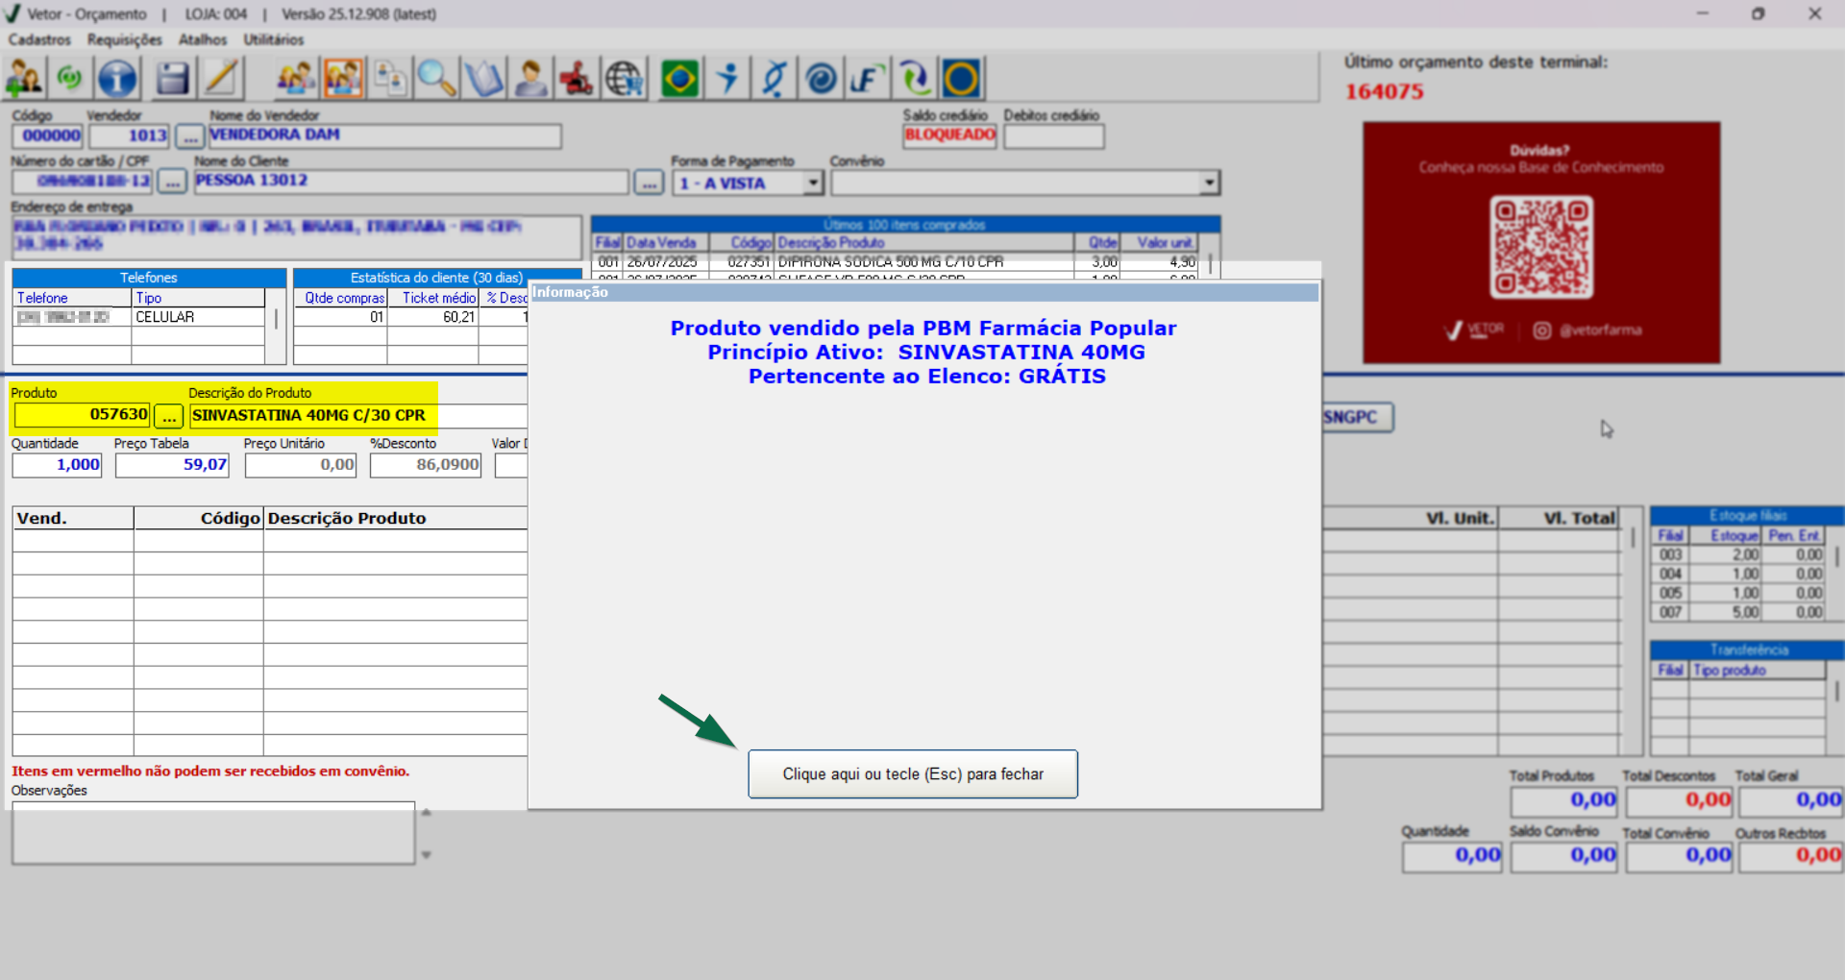This screenshot has width=1845, height=980.
Task: Click ellipsis button after Nome do Cliente field
Action: click(649, 183)
